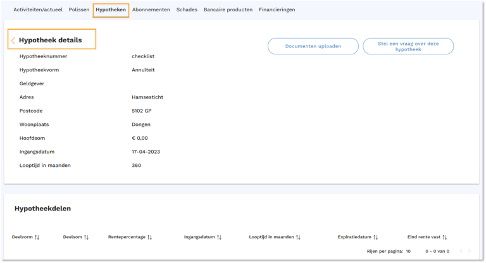Open the Activiteiten/actueel tab
This screenshot has width=486, height=263.
[x=38, y=9]
